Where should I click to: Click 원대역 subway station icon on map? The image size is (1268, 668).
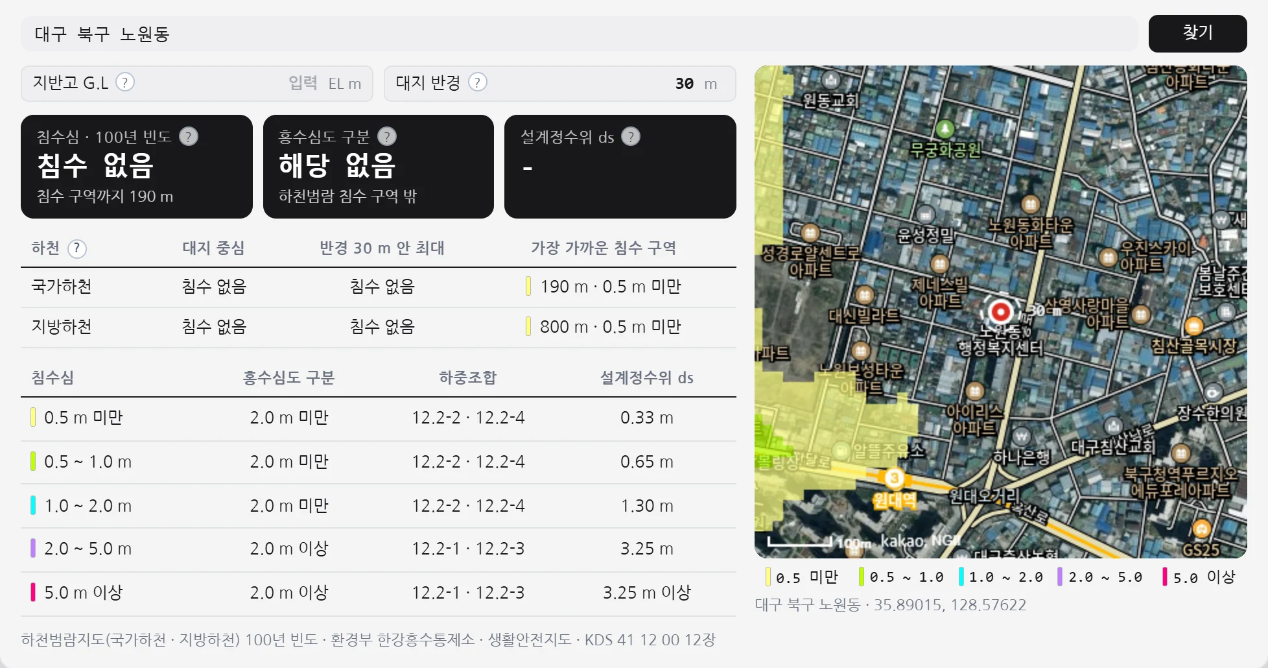[x=894, y=479]
